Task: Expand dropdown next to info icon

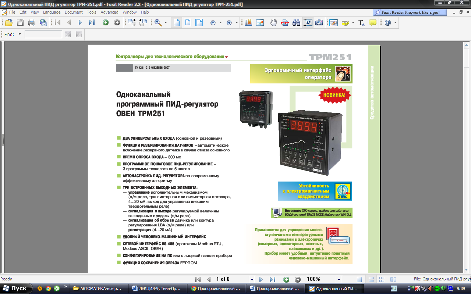Action: coord(396,23)
